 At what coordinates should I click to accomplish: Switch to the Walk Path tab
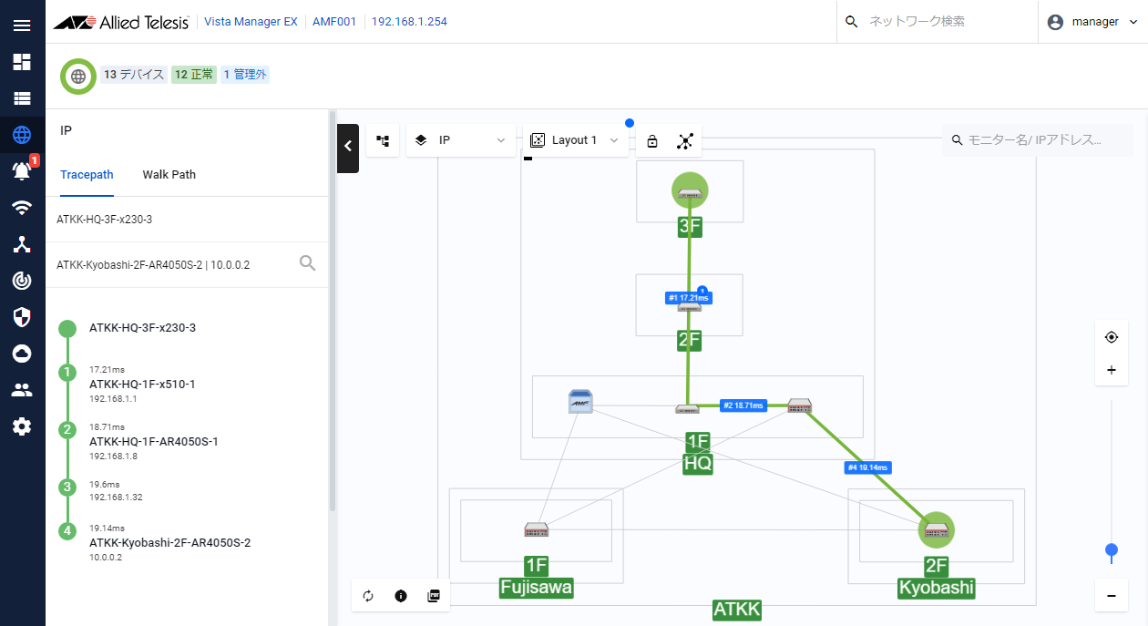[x=169, y=174]
